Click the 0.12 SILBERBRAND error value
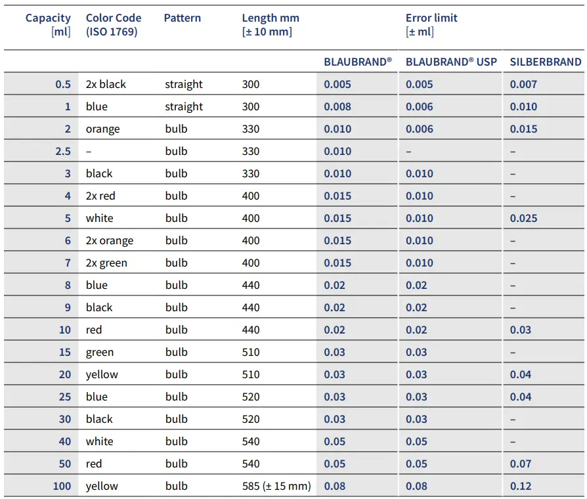This screenshot has width=587, height=499. 521,486
